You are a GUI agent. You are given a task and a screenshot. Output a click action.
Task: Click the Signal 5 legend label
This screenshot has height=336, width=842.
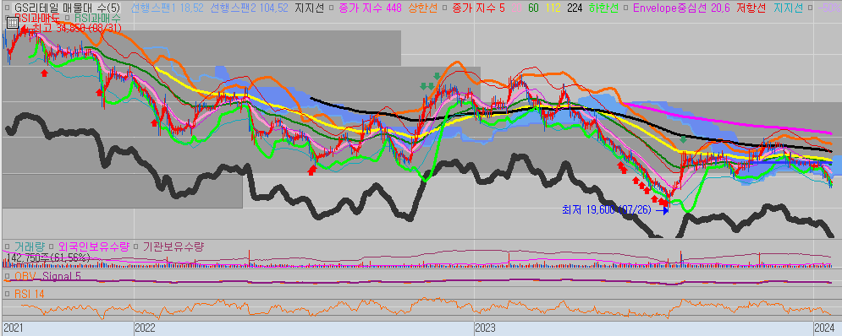[x=61, y=276]
